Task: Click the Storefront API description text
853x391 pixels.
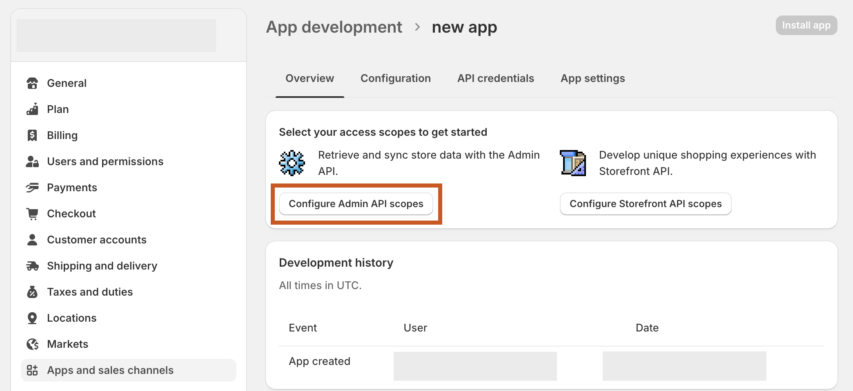Action: point(707,163)
